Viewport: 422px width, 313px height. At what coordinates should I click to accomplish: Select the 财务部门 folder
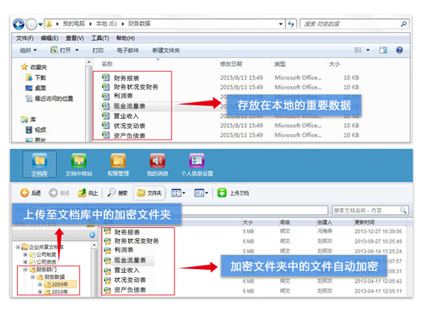(x=43, y=269)
